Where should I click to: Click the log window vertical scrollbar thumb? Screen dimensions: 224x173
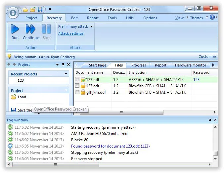point(215,153)
